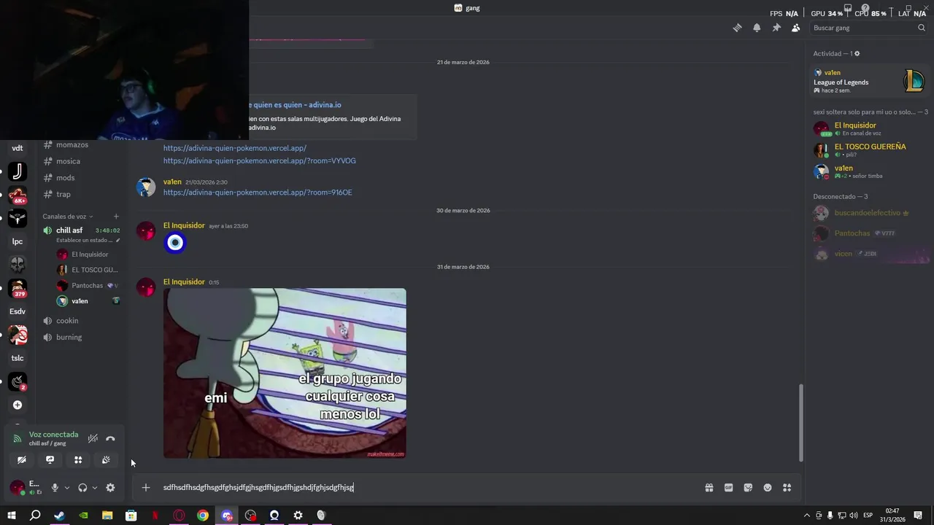Open Netflix from the taskbar
The image size is (934, 525).
[155, 516]
